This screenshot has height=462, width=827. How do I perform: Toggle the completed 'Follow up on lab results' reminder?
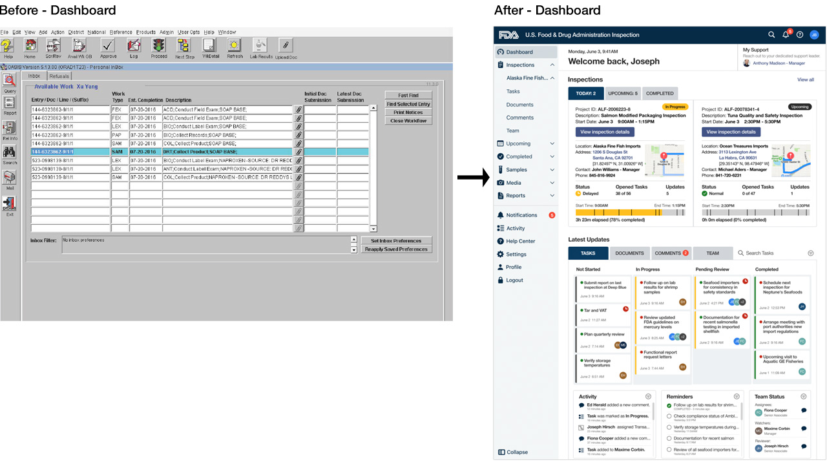point(669,406)
